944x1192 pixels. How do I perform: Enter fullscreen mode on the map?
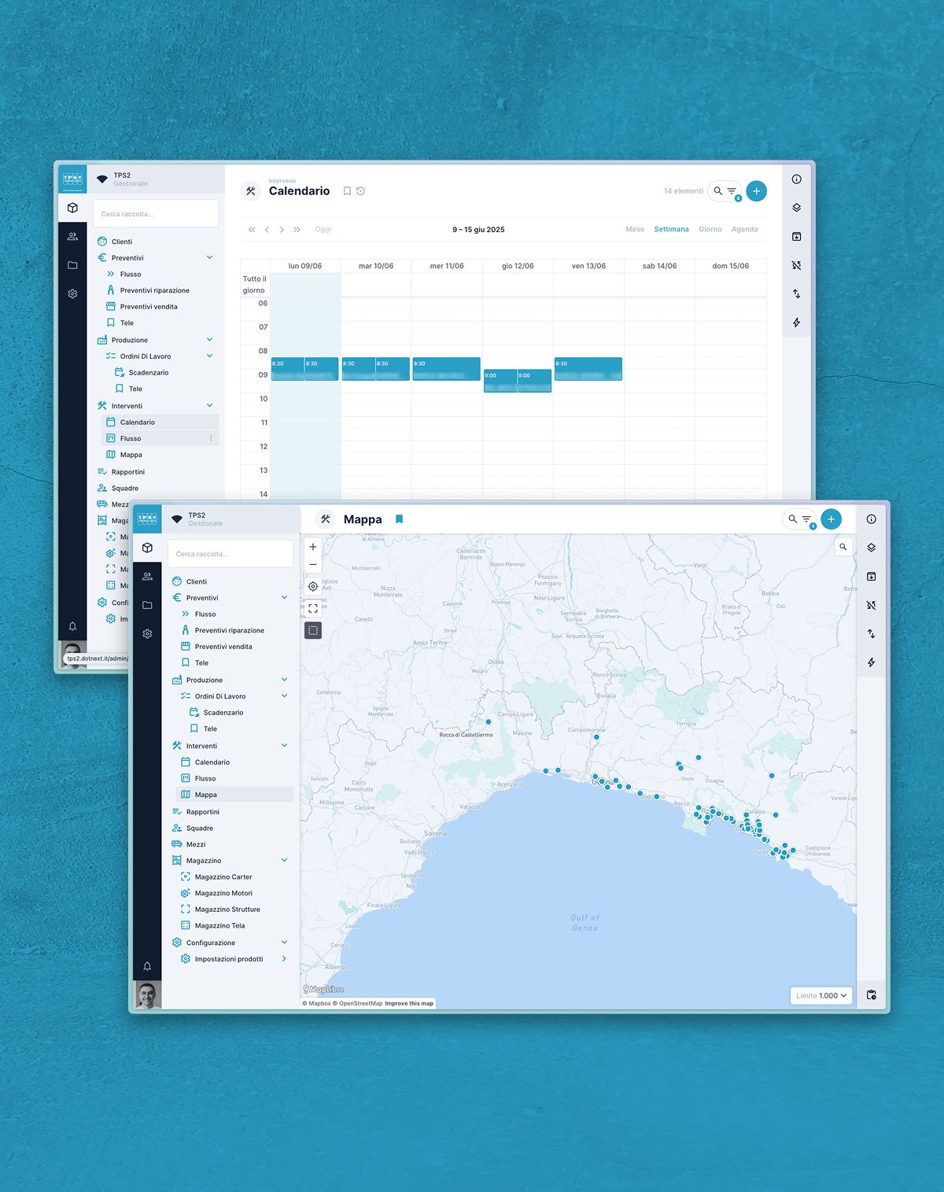pos(313,608)
